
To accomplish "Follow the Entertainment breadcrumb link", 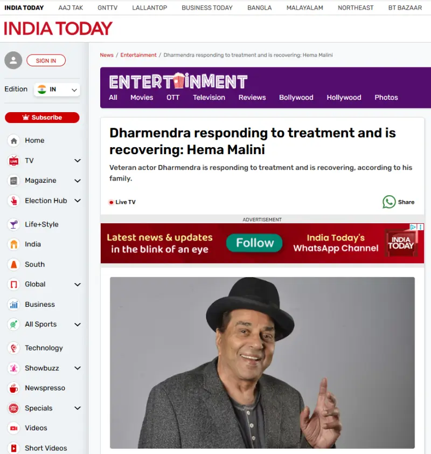I will pyautogui.click(x=138, y=55).
